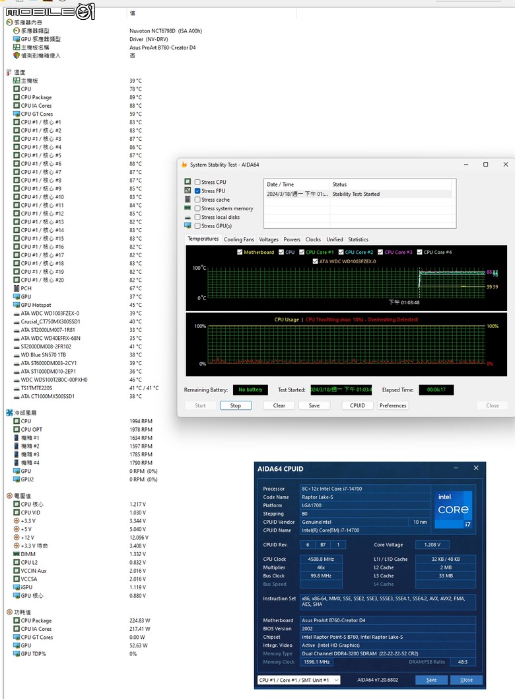Enable the Stress GPU(s) checkbox
Viewport: 515px width, 699px height.
(197, 226)
